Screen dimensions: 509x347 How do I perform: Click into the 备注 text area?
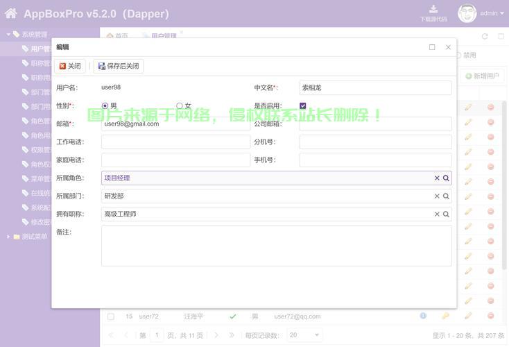pyautogui.click(x=276, y=245)
